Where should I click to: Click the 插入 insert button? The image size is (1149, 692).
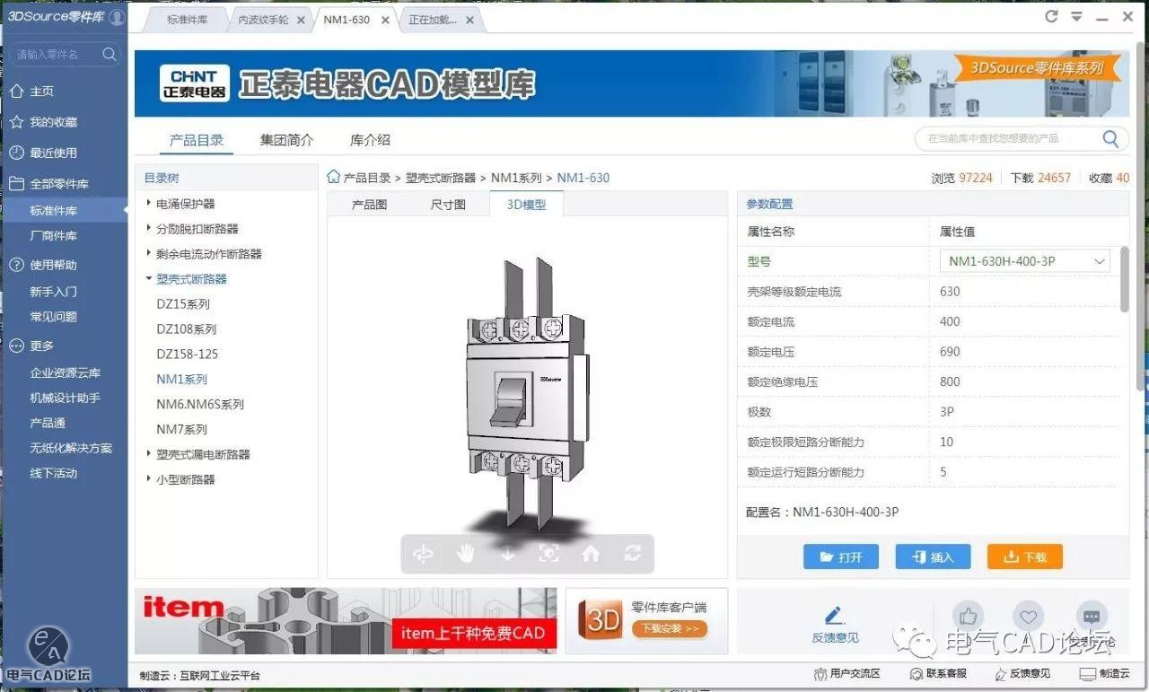933,556
